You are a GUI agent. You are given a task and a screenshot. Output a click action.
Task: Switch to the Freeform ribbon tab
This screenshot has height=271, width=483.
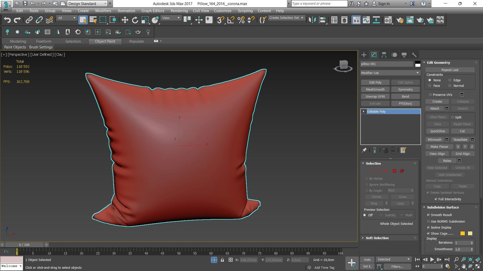point(44,41)
